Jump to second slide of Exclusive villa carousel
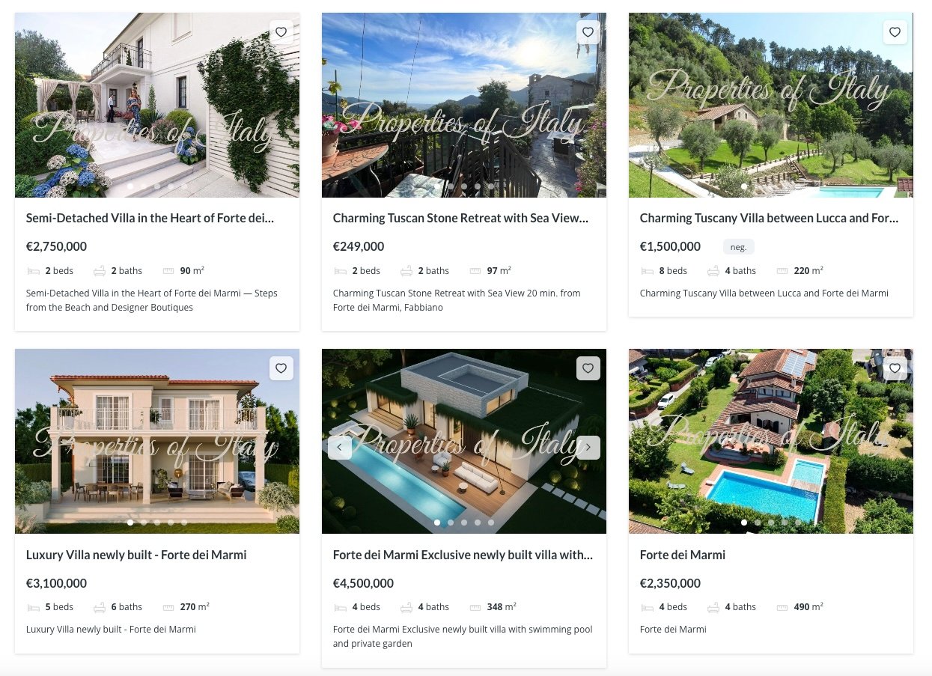This screenshot has width=932, height=676. point(451,523)
